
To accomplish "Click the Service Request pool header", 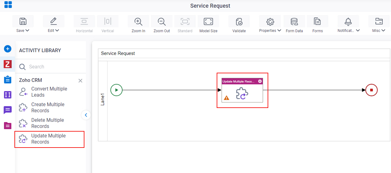I will pyautogui.click(x=118, y=53).
